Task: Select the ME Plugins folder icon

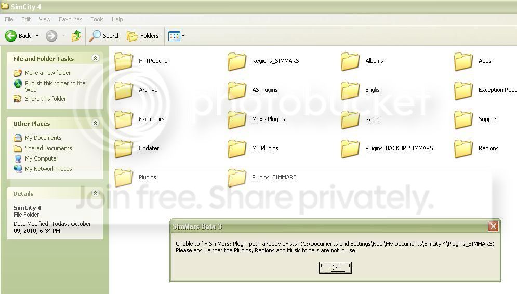Action: click(x=237, y=149)
